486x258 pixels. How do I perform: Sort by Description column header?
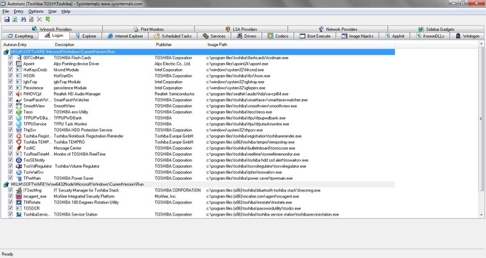(65, 45)
